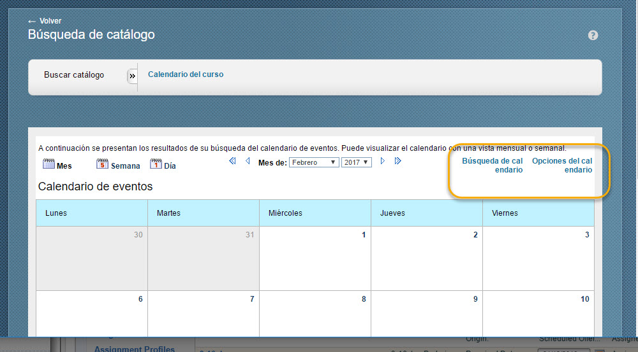Click the Volver back arrow link
The width and height of the screenshot is (638, 352).
(x=45, y=21)
